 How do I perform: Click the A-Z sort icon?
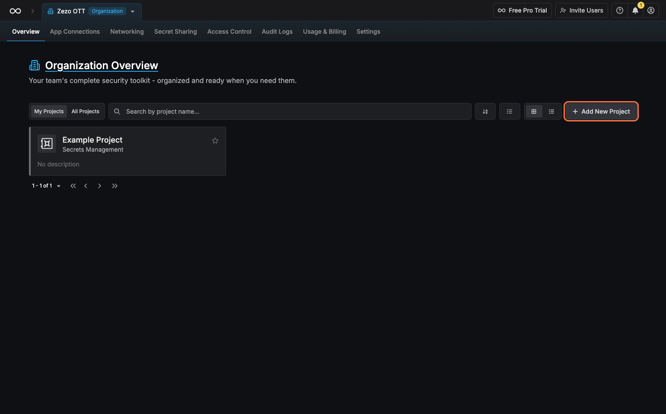[x=485, y=111]
